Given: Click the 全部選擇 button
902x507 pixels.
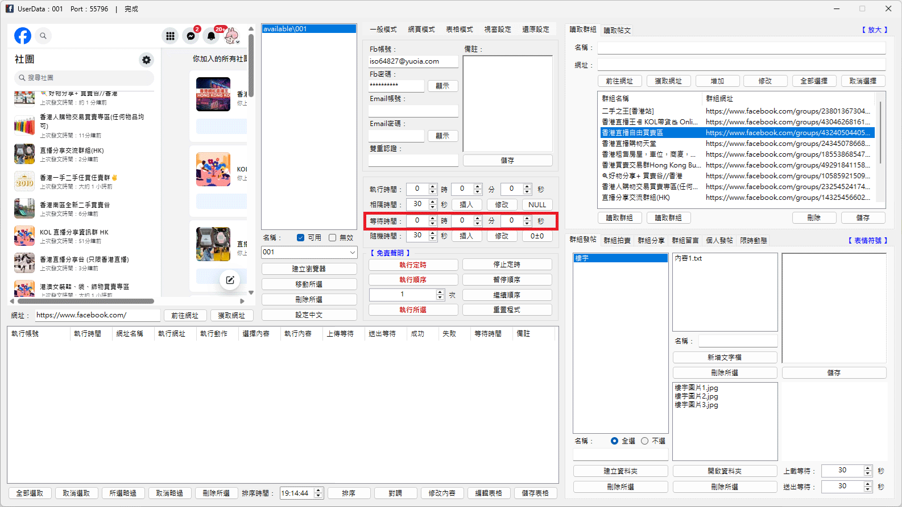Looking at the screenshot, I should point(814,81).
